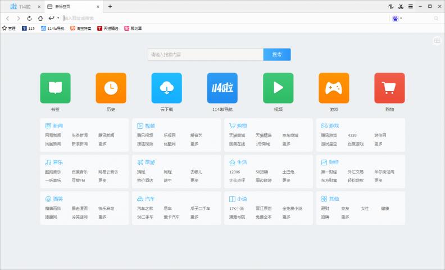The height and width of the screenshot is (270, 445).
Task: Open the 云下载 cloud download tile
Action: click(166, 88)
